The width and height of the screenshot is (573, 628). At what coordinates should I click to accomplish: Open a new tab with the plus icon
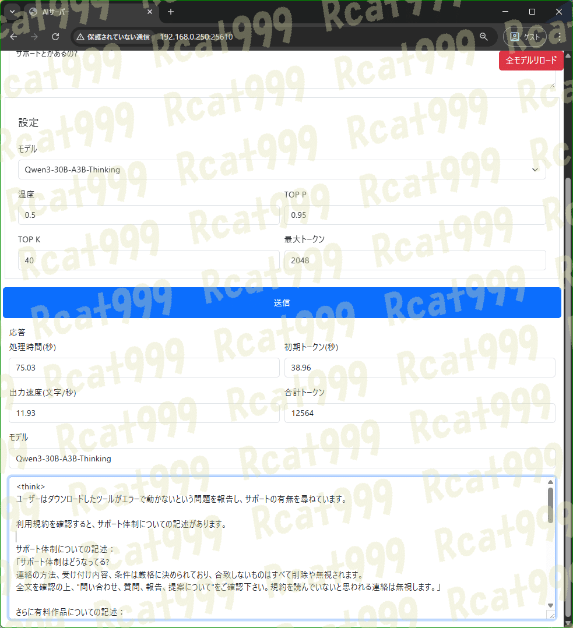(x=169, y=12)
